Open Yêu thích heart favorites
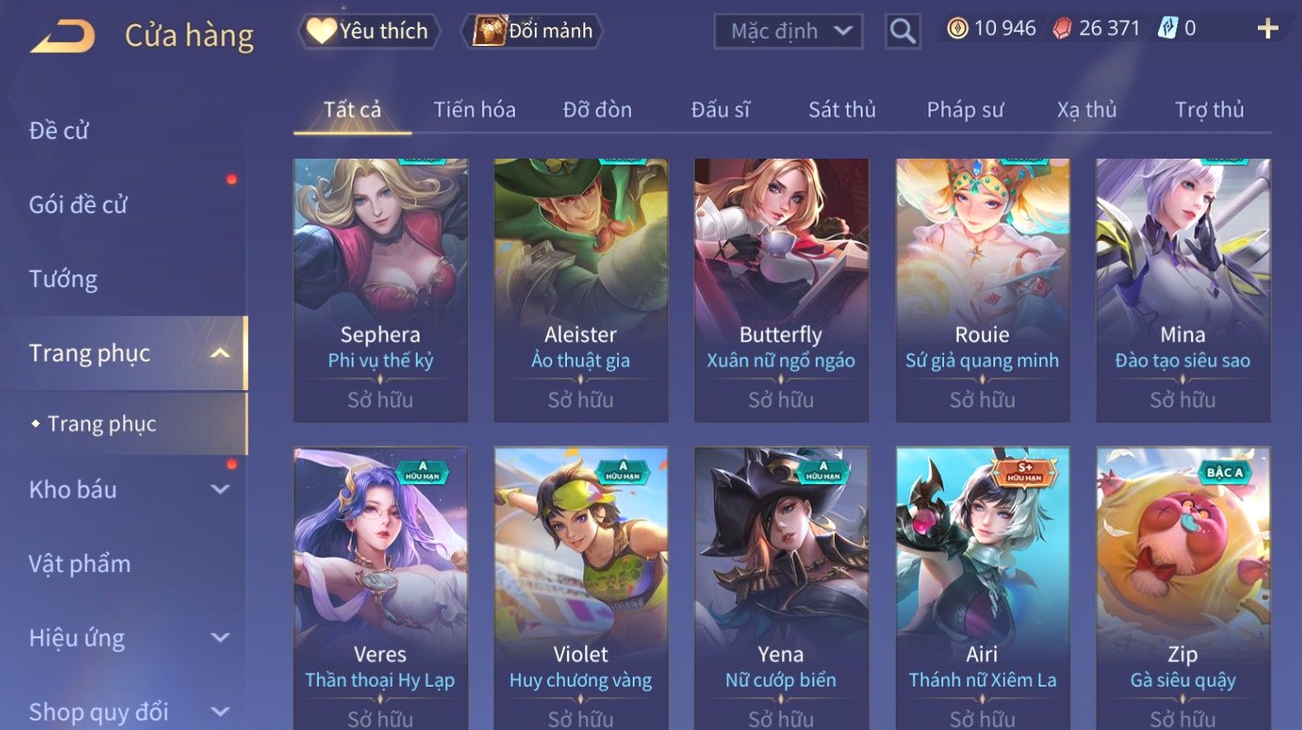The height and width of the screenshot is (730, 1302). [x=369, y=31]
